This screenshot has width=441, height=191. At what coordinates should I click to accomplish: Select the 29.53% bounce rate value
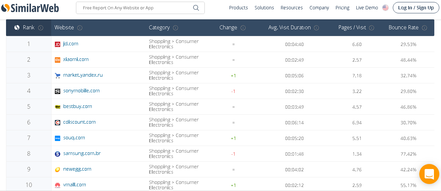[408, 44]
